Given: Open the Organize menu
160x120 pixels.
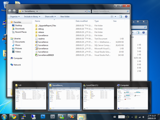Looking at the screenshot, I should pyautogui.click(x=15, y=17).
